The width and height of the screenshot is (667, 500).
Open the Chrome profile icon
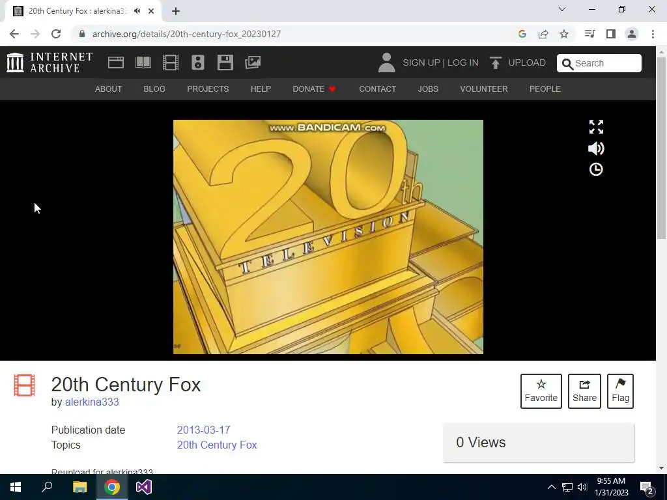coord(632,34)
